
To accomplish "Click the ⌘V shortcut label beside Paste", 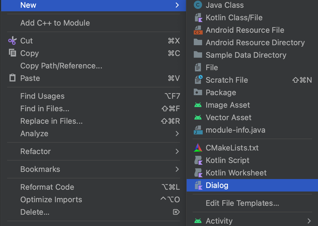I will 174,78.
